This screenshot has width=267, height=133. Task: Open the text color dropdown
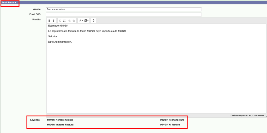click(x=81, y=21)
